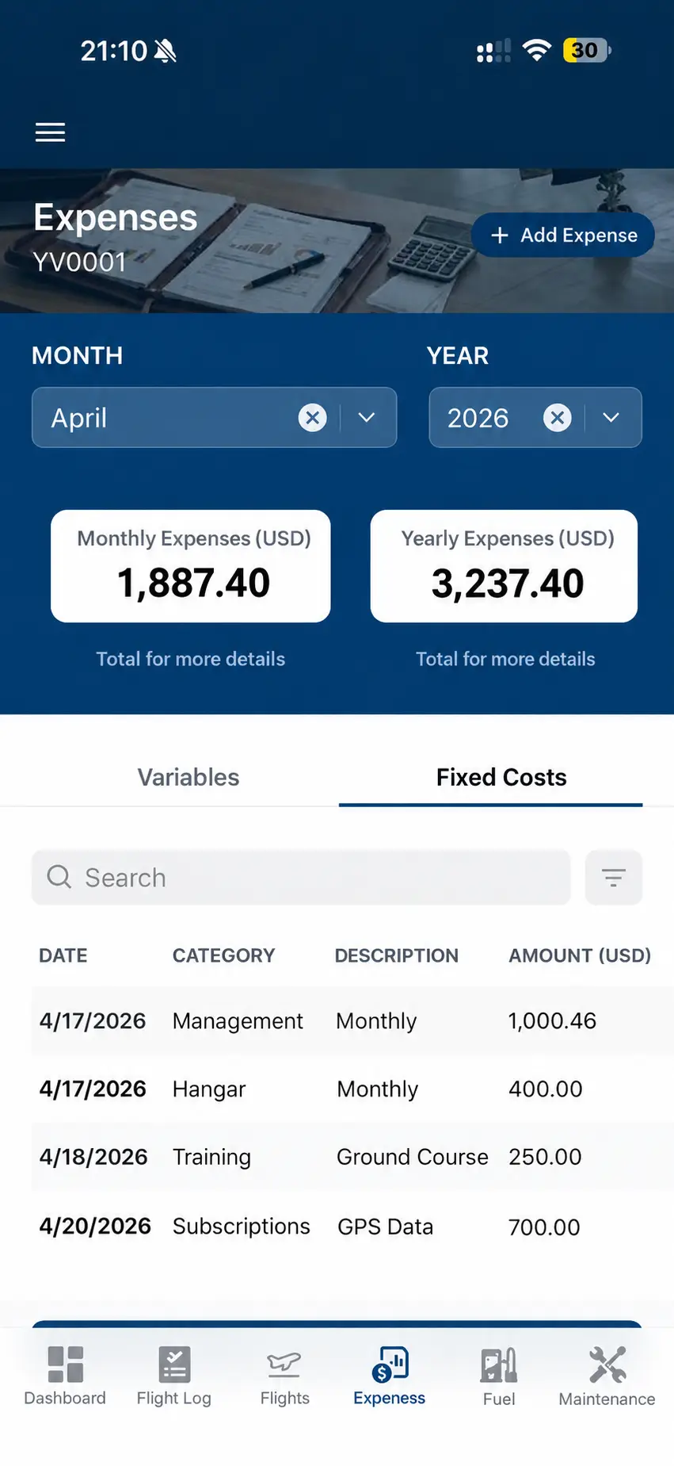The height and width of the screenshot is (1466, 674).
Task: Open the hamburger menu
Action: click(50, 132)
